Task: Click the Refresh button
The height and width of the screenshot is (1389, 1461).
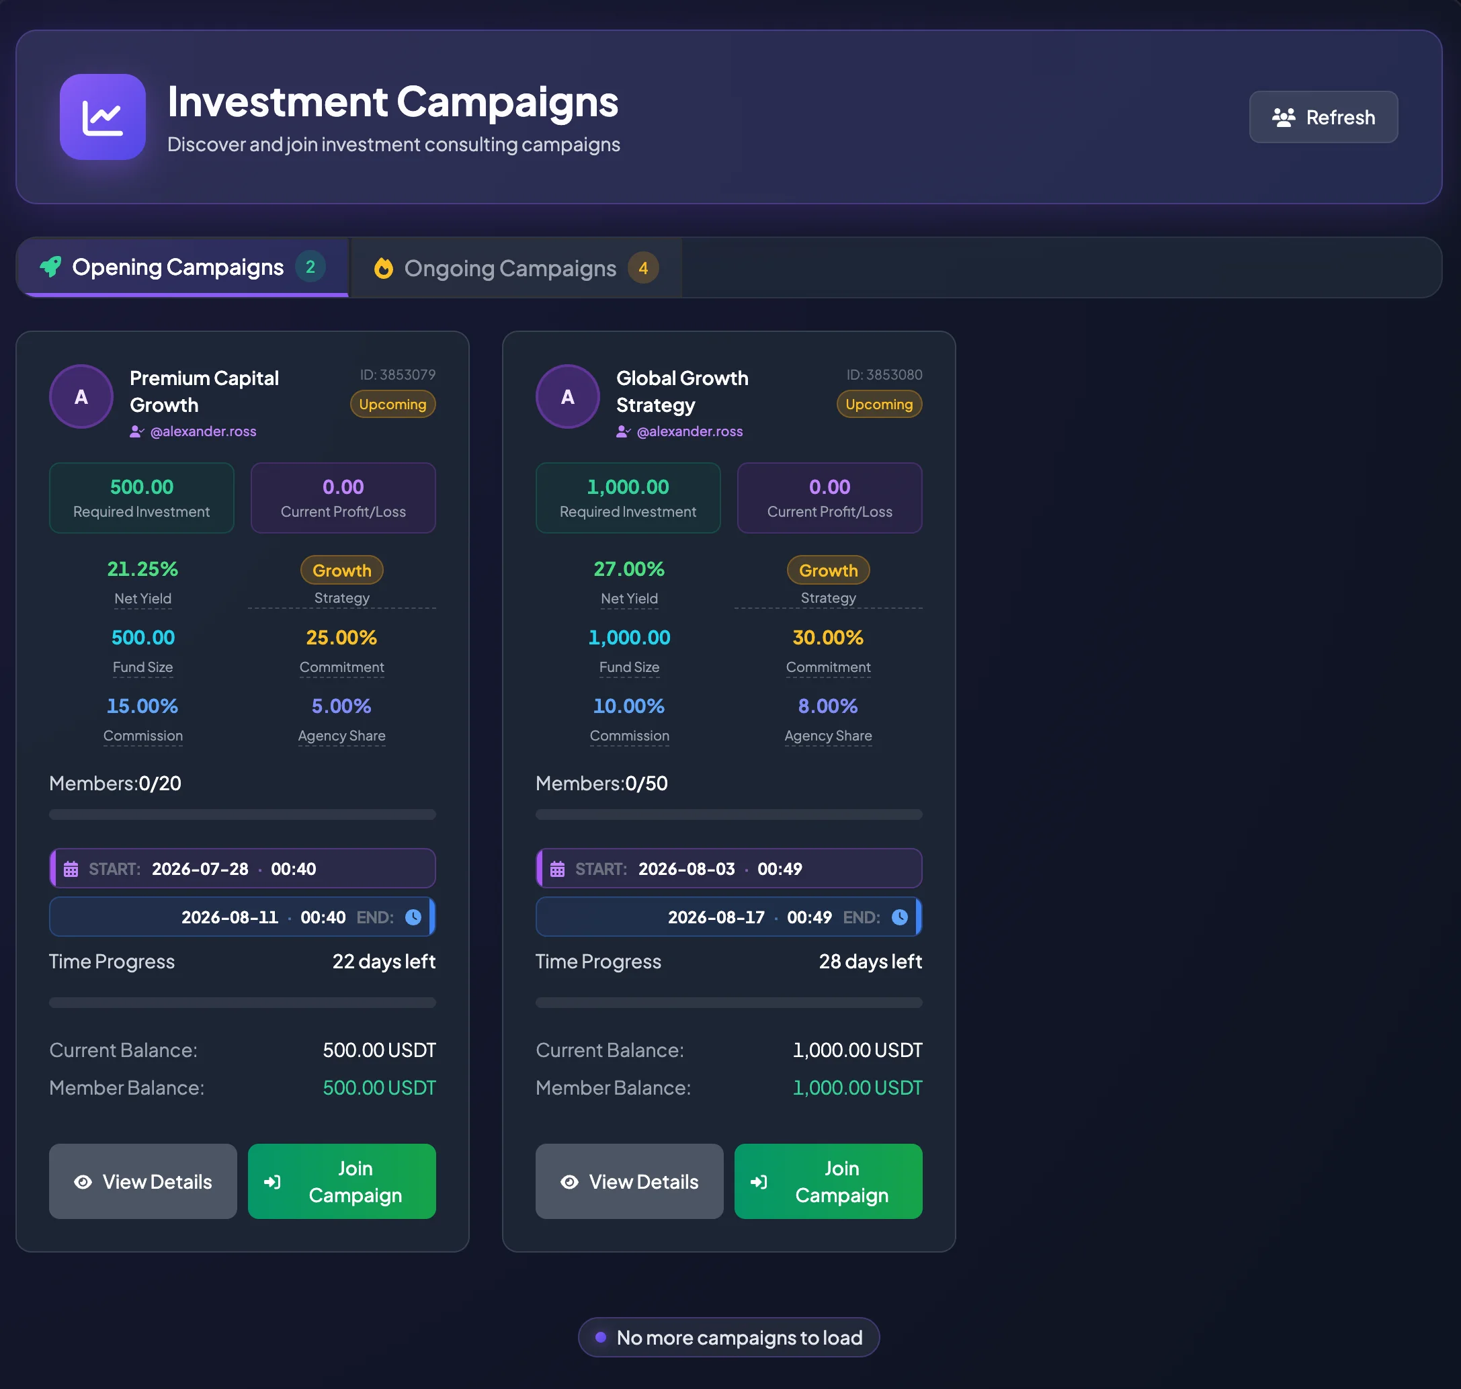Action: coord(1323,117)
